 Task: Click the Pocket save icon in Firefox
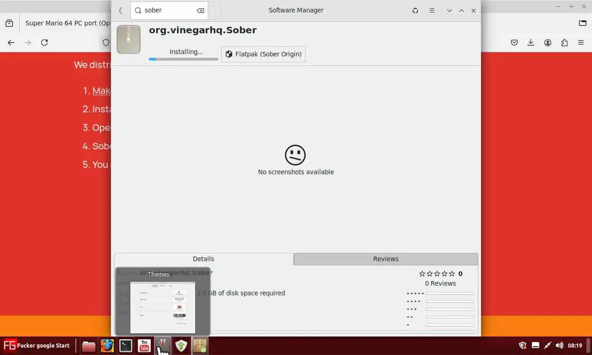click(x=514, y=43)
